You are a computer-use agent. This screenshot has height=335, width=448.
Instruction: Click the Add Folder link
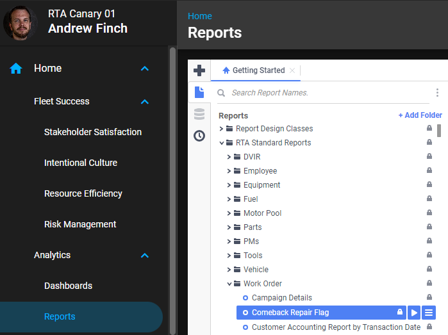coord(420,115)
